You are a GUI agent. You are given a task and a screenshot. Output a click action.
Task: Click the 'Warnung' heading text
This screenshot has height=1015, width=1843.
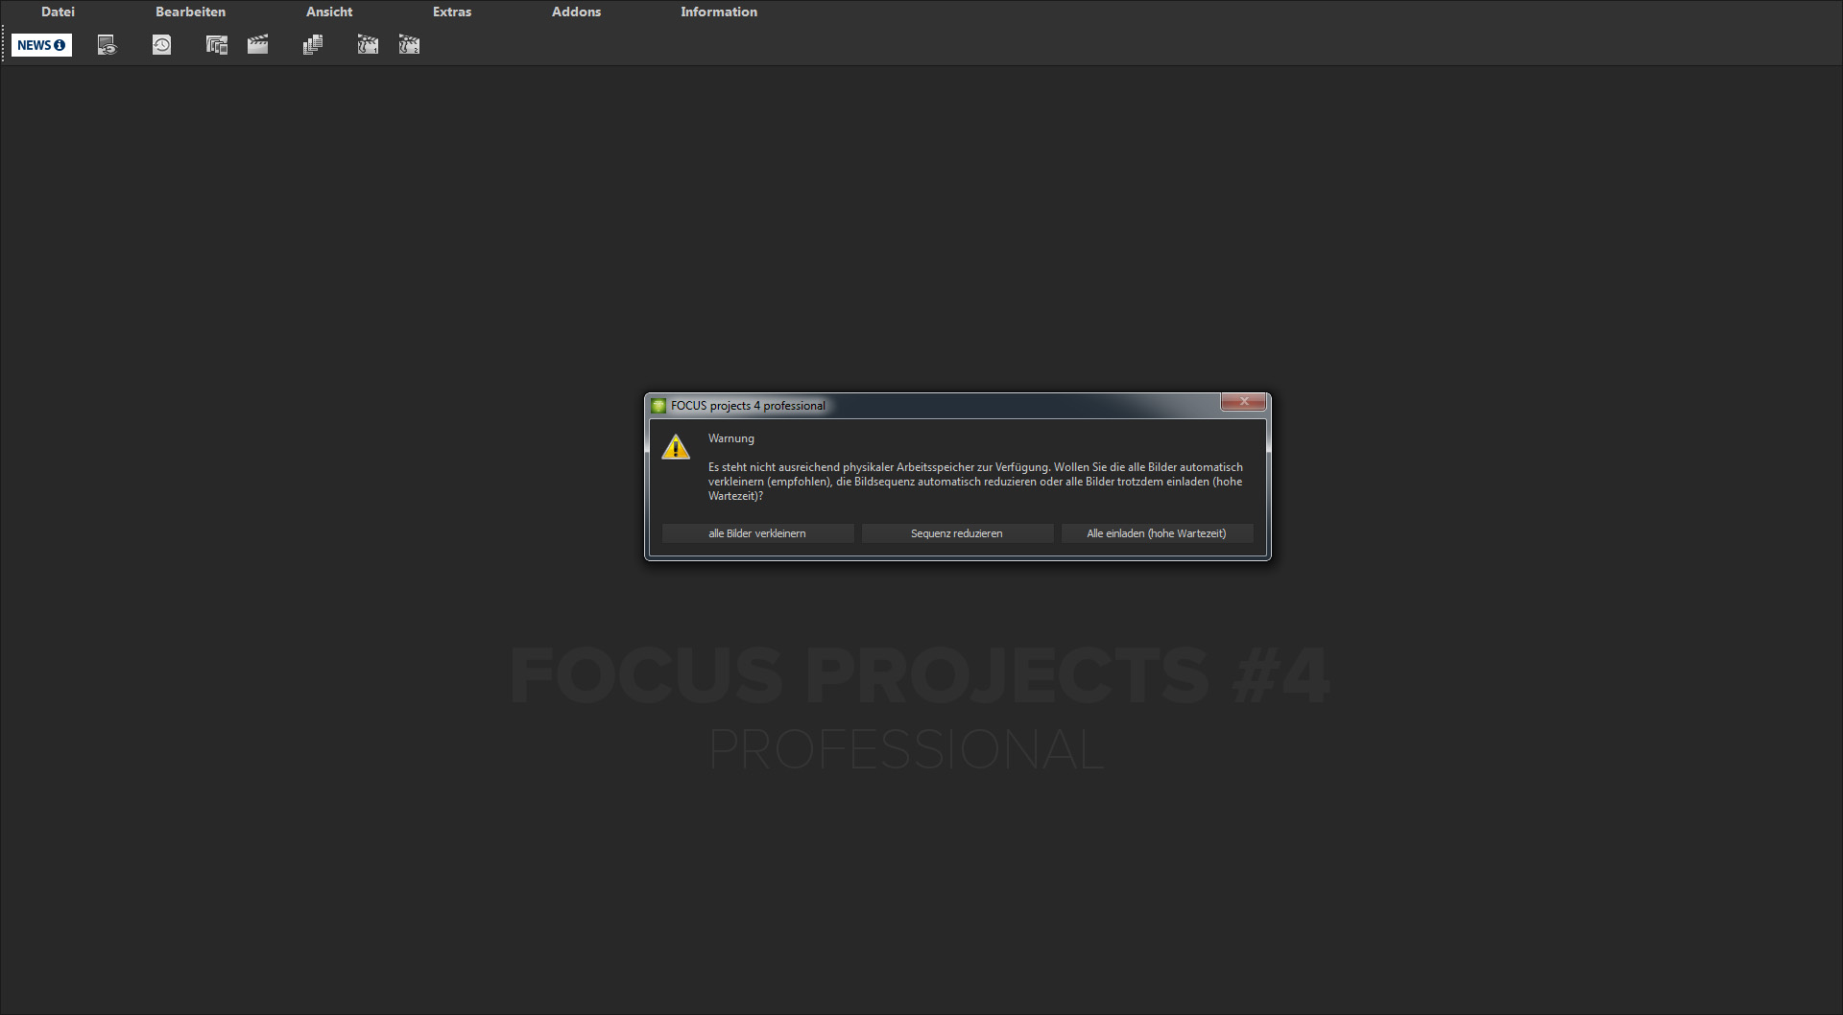click(731, 438)
